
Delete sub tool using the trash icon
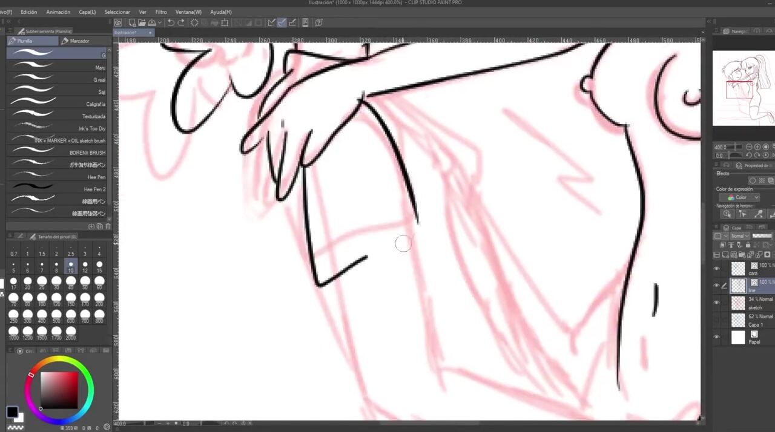click(108, 226)
